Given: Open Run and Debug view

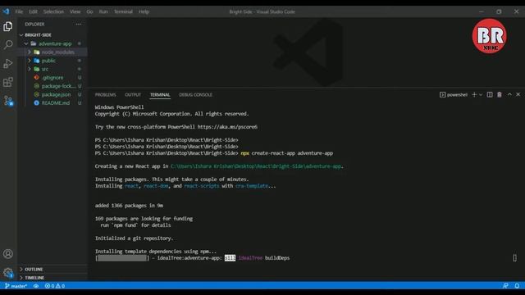Looking at the screenshot, I should pyautogui.click(x=8, y=63).
